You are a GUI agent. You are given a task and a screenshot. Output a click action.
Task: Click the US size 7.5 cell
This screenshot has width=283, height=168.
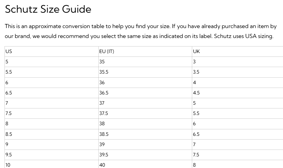52,113
